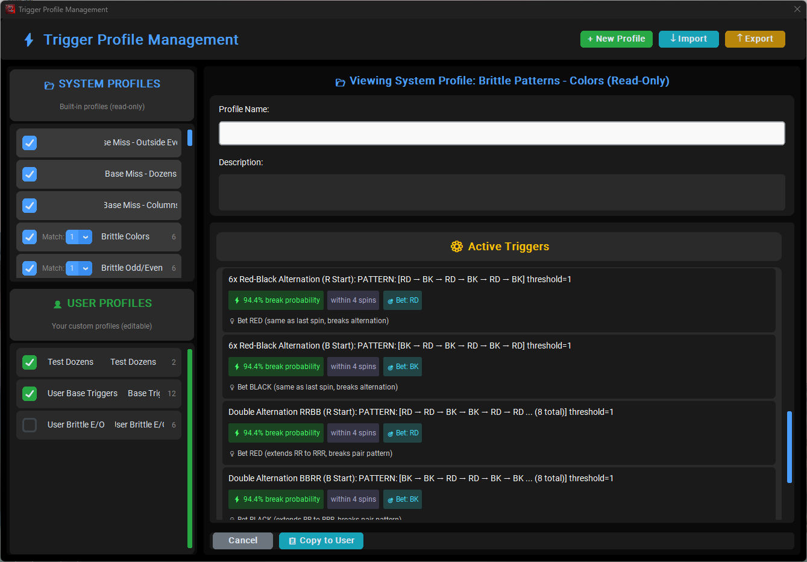Screen dimensions: 807x562
Task: Toggle the Test Dozens profile checkbox
Action: pos(30,362)
